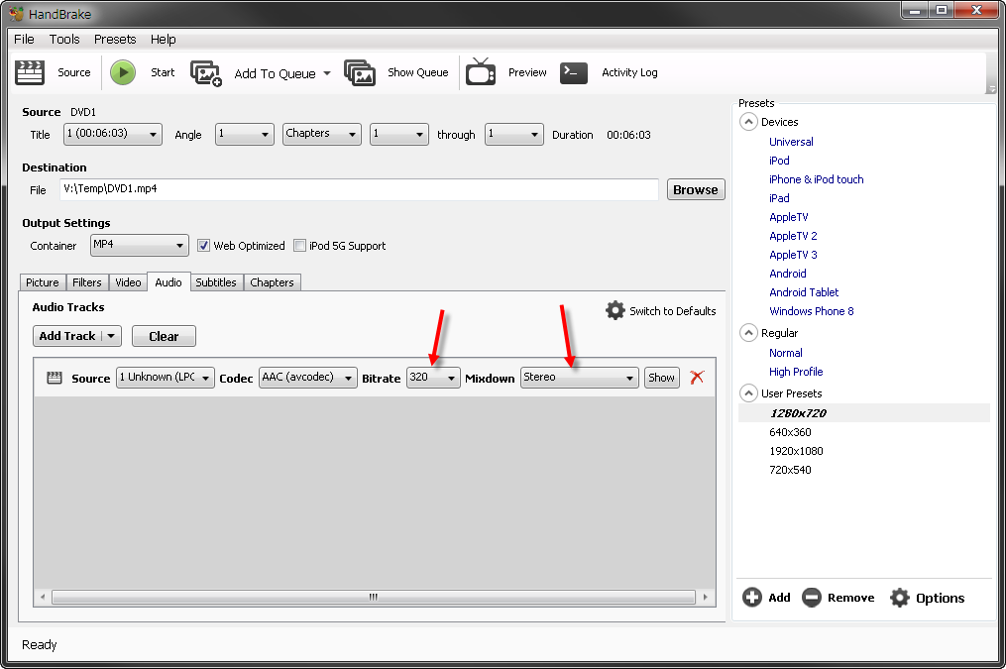This screenshot has width=1006, height=669.
Task: Open the Show Queue icon
Action: pyautogui.click(x=360, y=72)
